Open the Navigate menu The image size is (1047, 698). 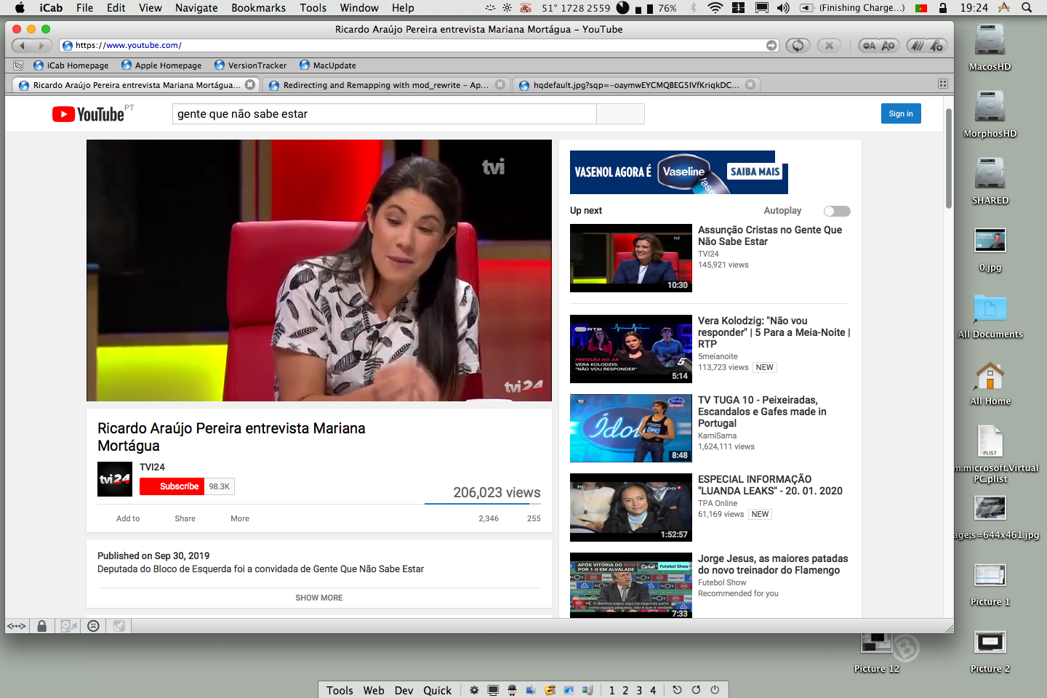[196, 8]
